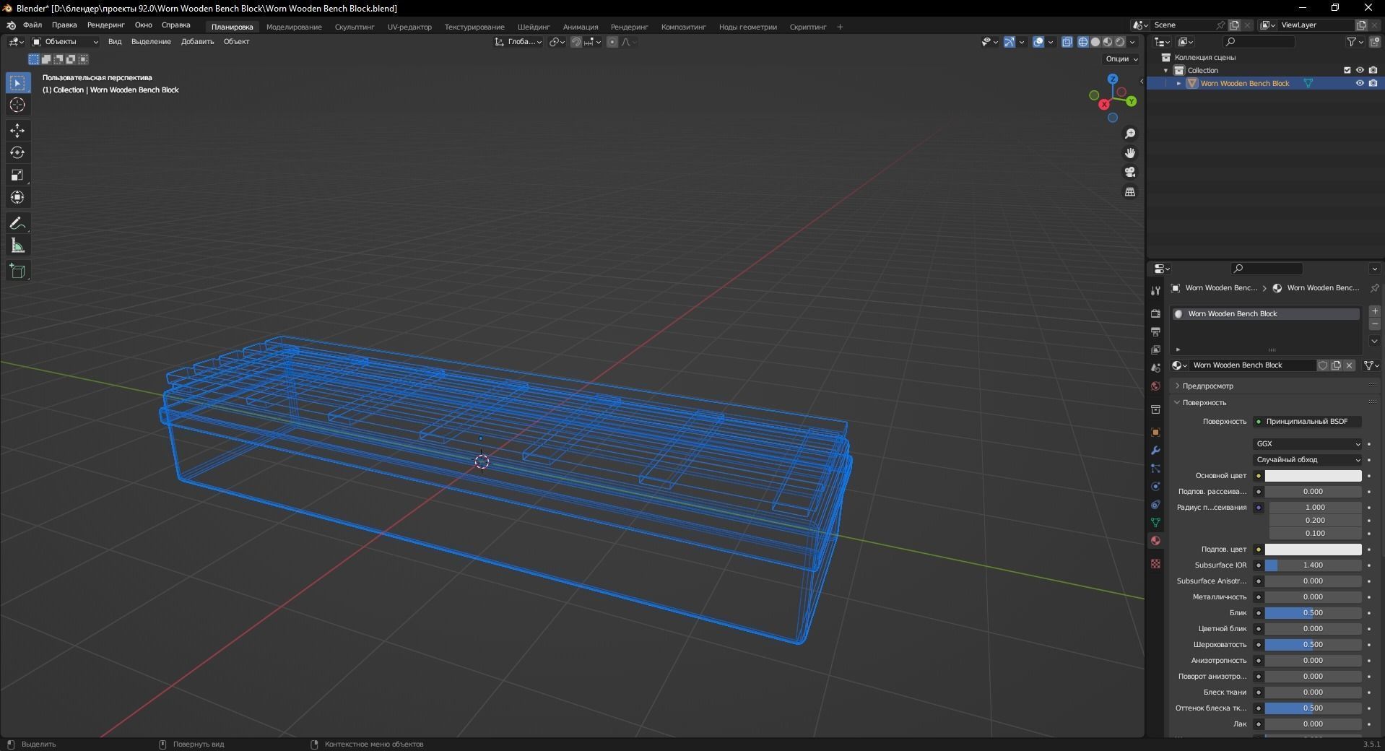Click the pan view hand icon
The width and height of the screenshot is (1385, 751).
pos(1130,153)
